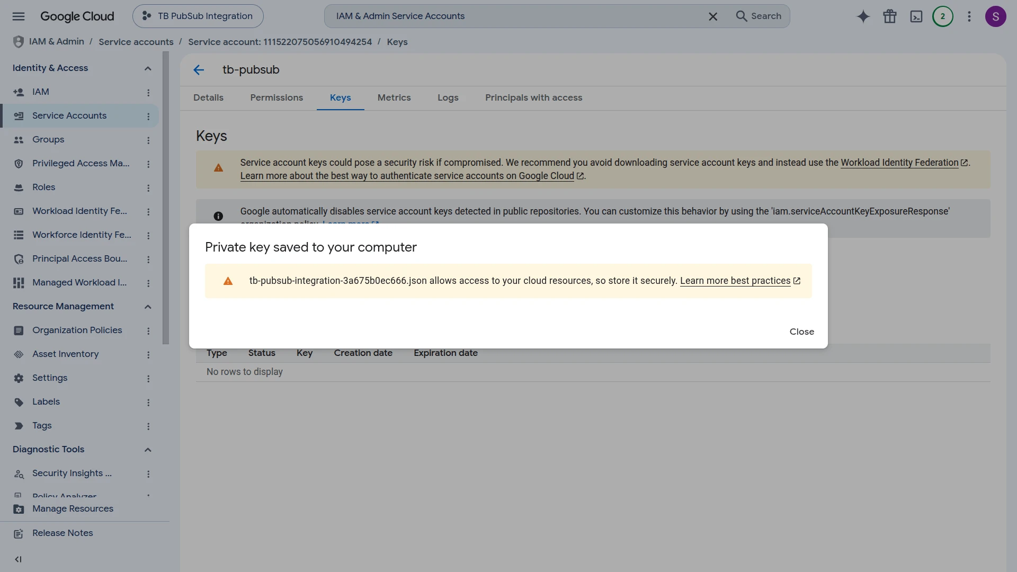Open the free trial gift icon
Viewport: 1017px width, 572px height.
890,16
